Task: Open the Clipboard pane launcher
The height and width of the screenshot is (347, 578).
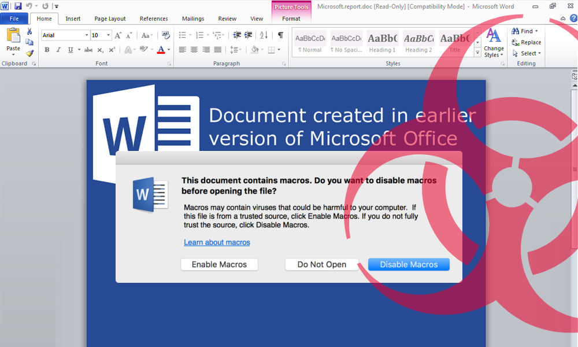Action: [x=34, y=64]
